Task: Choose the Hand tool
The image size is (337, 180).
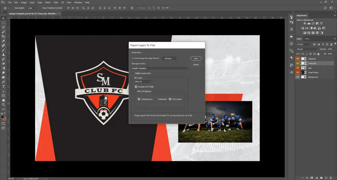Action: pyautogui.click(x=3, y=100)
